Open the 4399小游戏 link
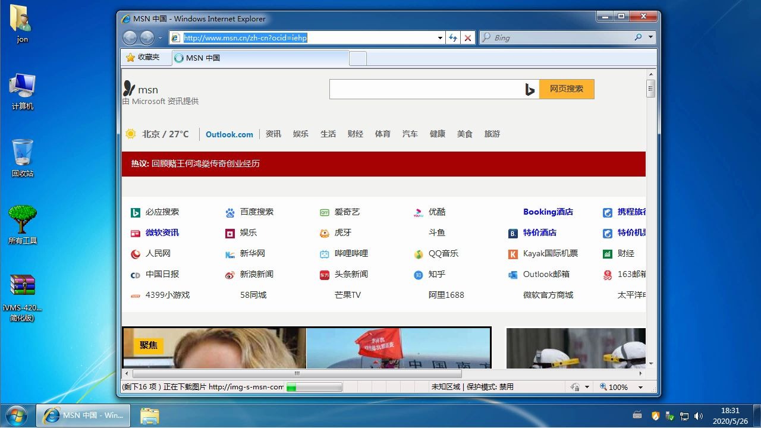761x428 pixels. (x=168, y=295)
